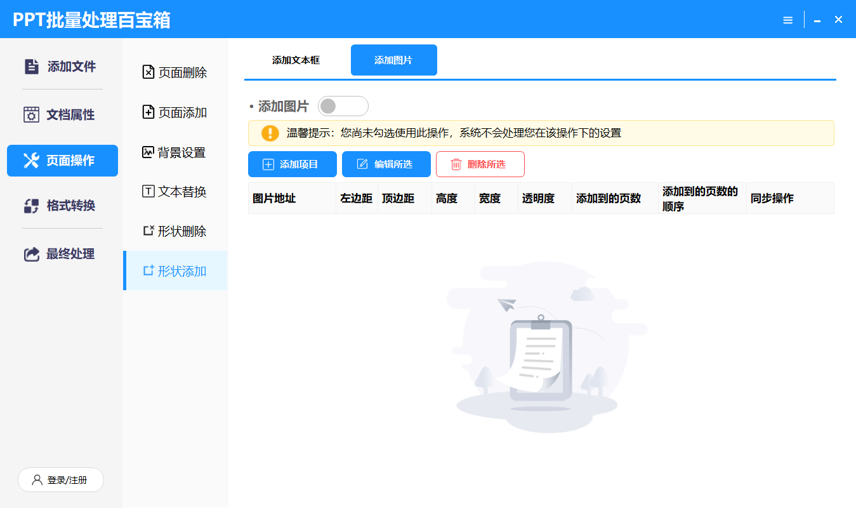856x508 pixels.
Task: Switch to the 添加图片 tab
Action: pyautogui.click(x=393, y=60)
